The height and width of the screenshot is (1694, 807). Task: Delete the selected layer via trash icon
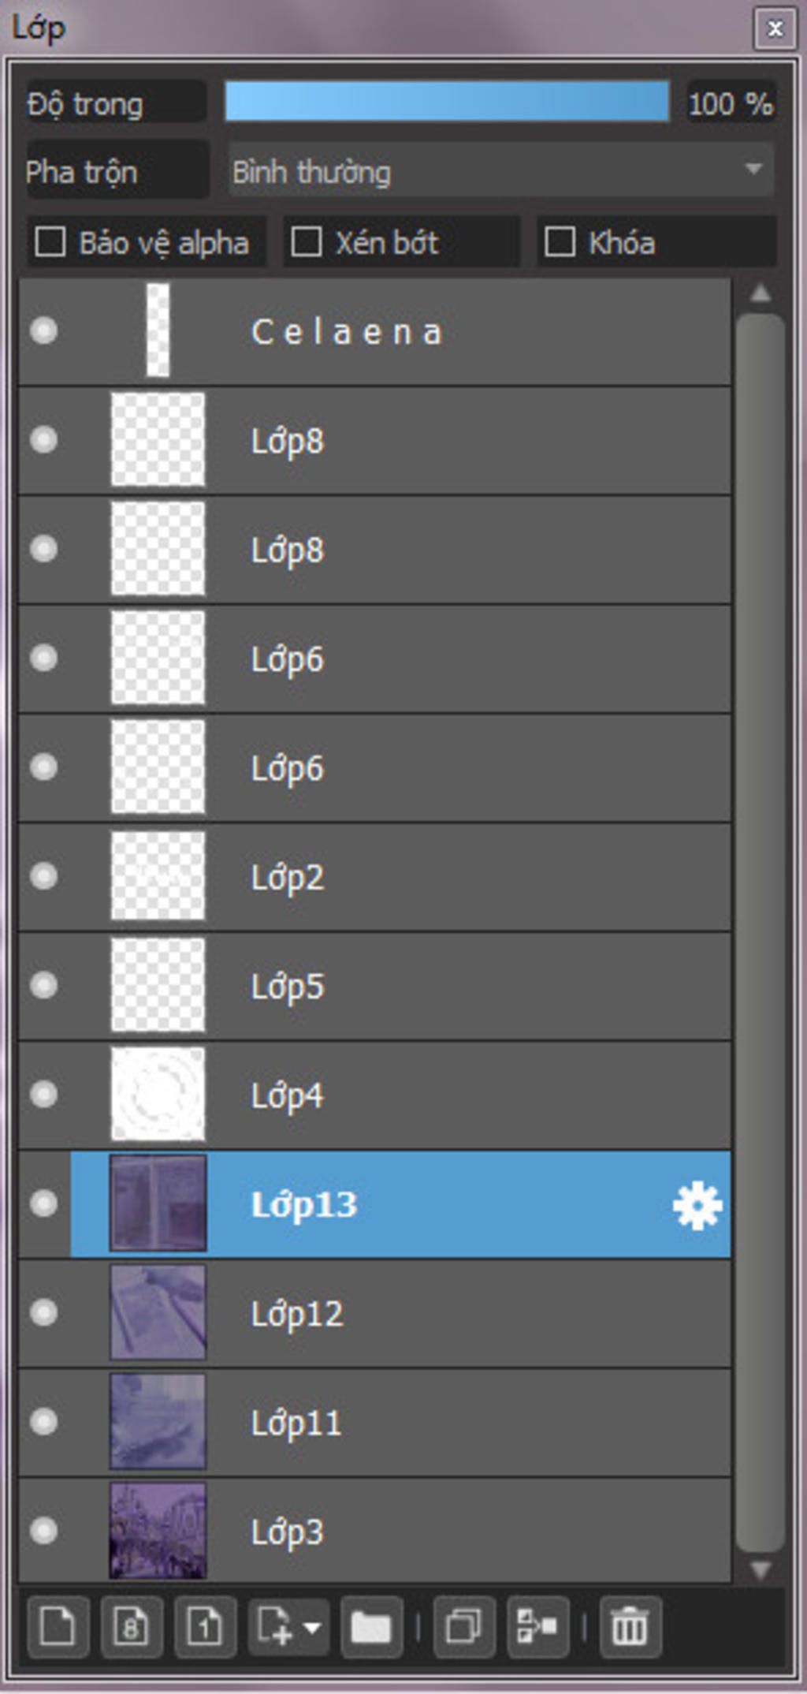point(630,1626)
